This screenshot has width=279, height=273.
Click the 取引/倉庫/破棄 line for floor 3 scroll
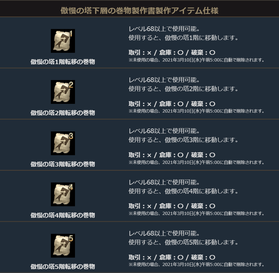tap(172, 155)
